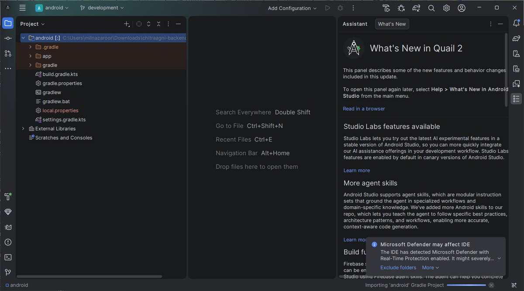The image size is (524, 291).
Task: Select gradlew file
Action: click(52, 93)
